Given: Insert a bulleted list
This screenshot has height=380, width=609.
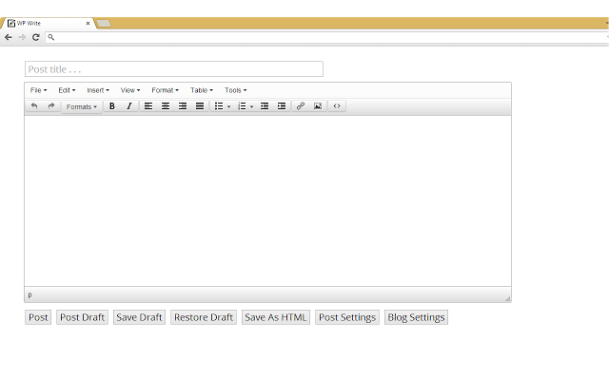Looking at the screenshot, I should click(x=219, y=106).
